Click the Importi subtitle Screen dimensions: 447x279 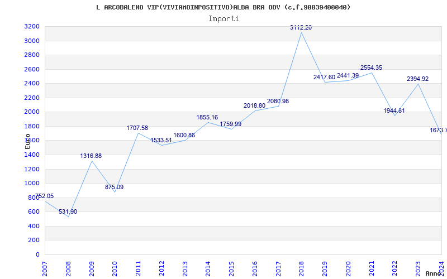click(x=223, y=19)
